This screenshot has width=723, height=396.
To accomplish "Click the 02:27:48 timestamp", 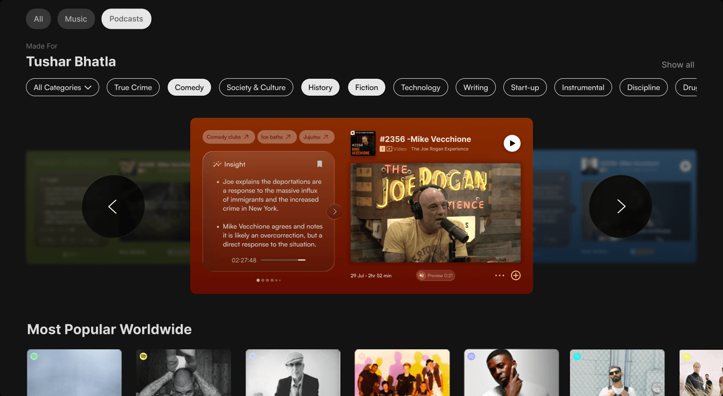I will (x=244, y=260).
